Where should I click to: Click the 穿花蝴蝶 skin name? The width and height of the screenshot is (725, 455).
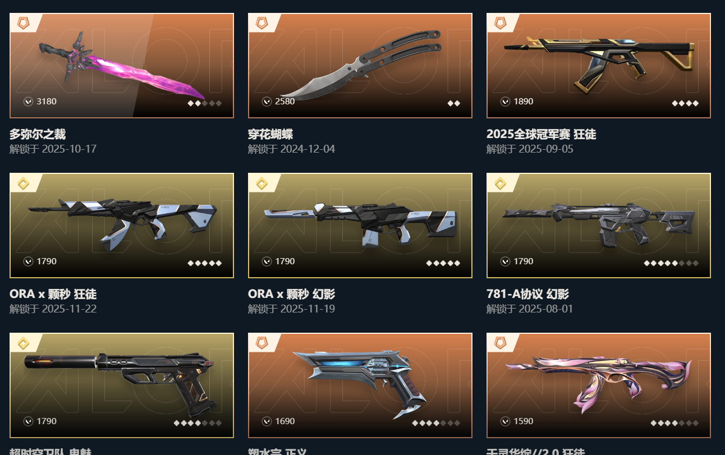coord(270,135)
